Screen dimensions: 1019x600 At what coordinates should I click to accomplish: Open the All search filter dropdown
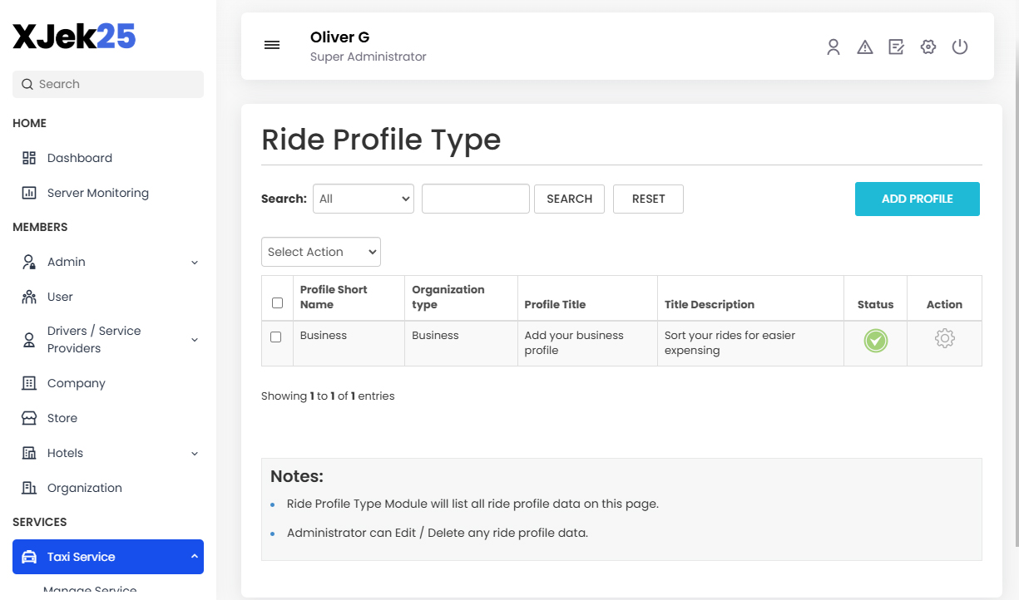pyautogui.click(x=363, y=199)
